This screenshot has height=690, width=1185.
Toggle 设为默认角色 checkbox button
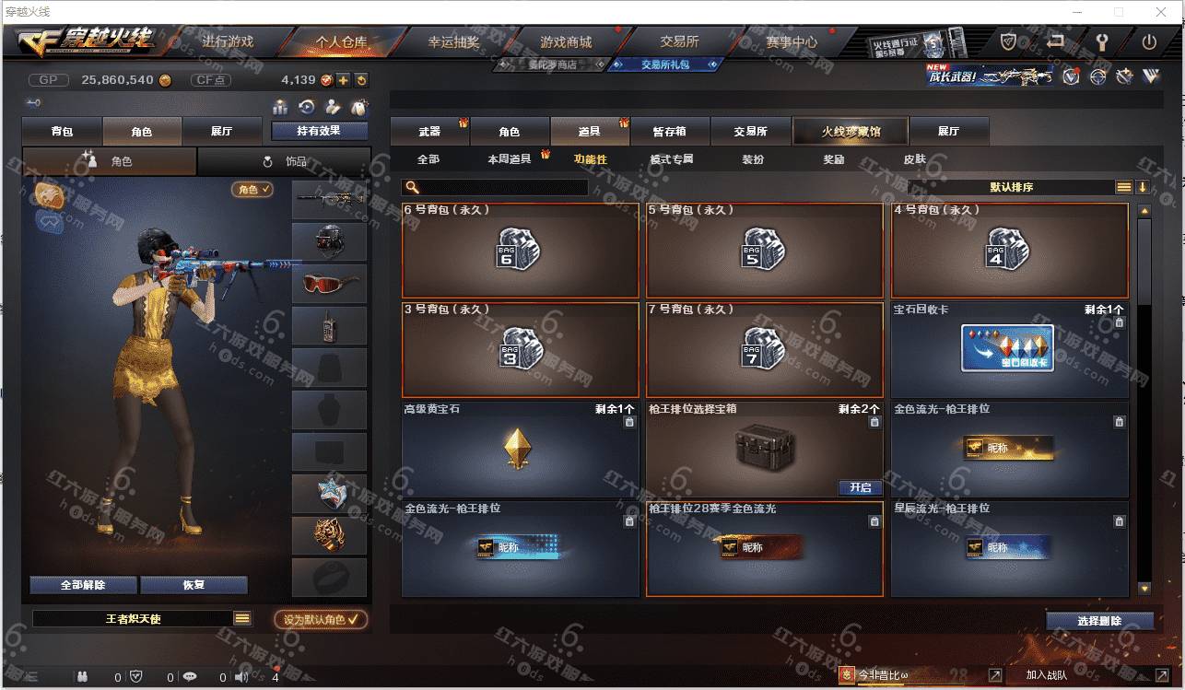click(x=320, y=619)
